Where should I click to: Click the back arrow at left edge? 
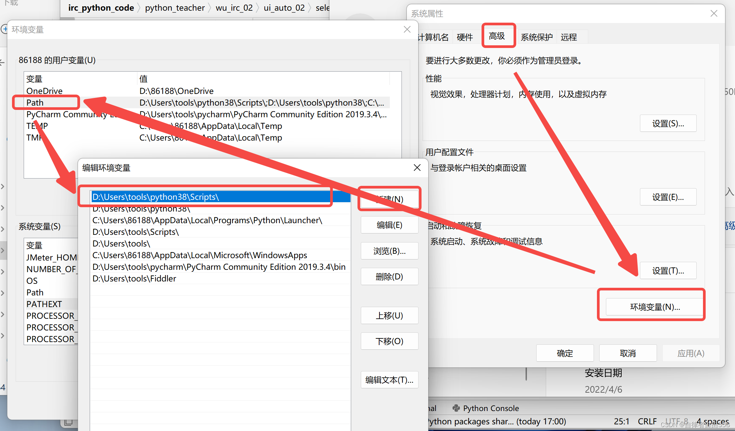2,62
